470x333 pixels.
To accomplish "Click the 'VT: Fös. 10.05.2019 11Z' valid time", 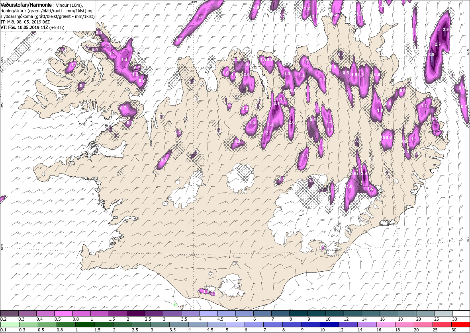I will pos(25,27).
